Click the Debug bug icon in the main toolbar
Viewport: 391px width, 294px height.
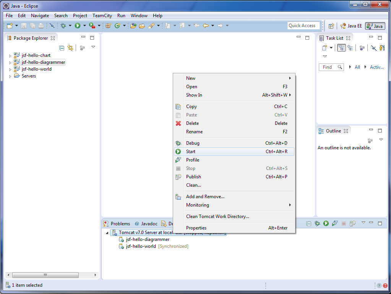point(63,26)
